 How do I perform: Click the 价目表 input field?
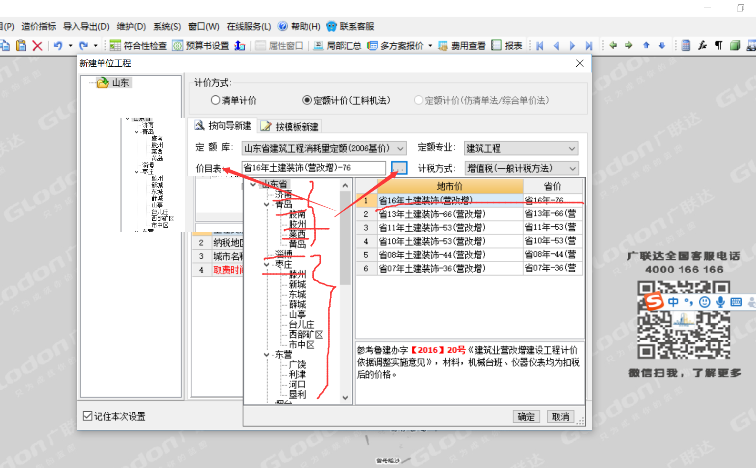pos(314,168)
